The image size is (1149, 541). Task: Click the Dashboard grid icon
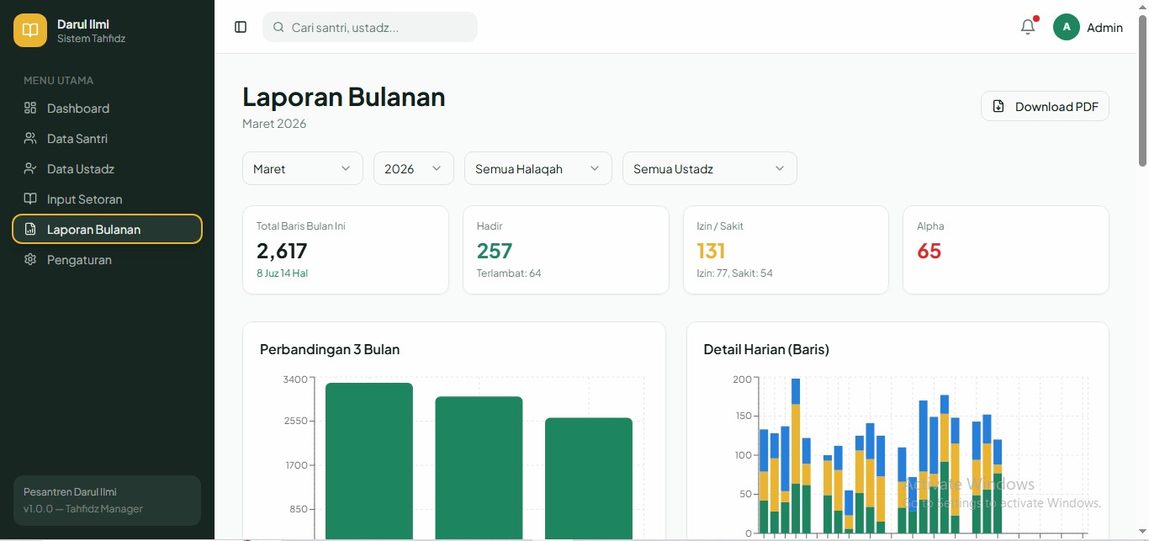coord(30,108)
